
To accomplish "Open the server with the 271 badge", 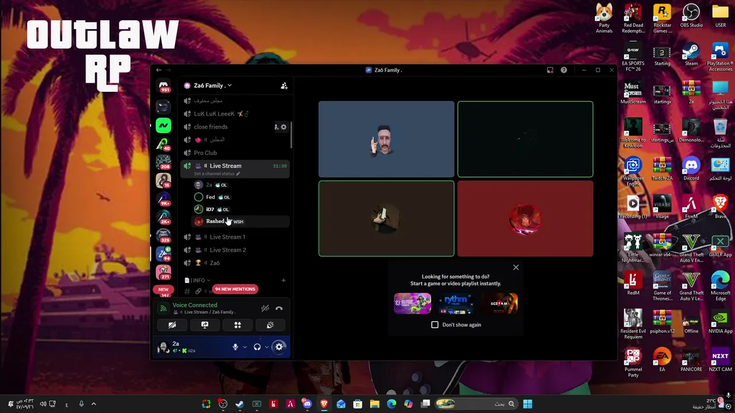I will pyautogui.click(x=164, y=271).
